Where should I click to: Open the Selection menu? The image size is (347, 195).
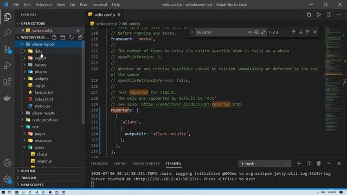click(x=43, y=4)
